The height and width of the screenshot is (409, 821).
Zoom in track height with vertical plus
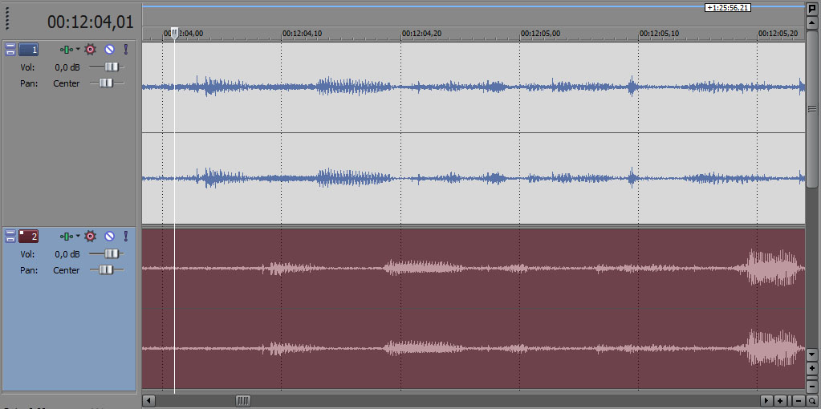tap(811, 367)
